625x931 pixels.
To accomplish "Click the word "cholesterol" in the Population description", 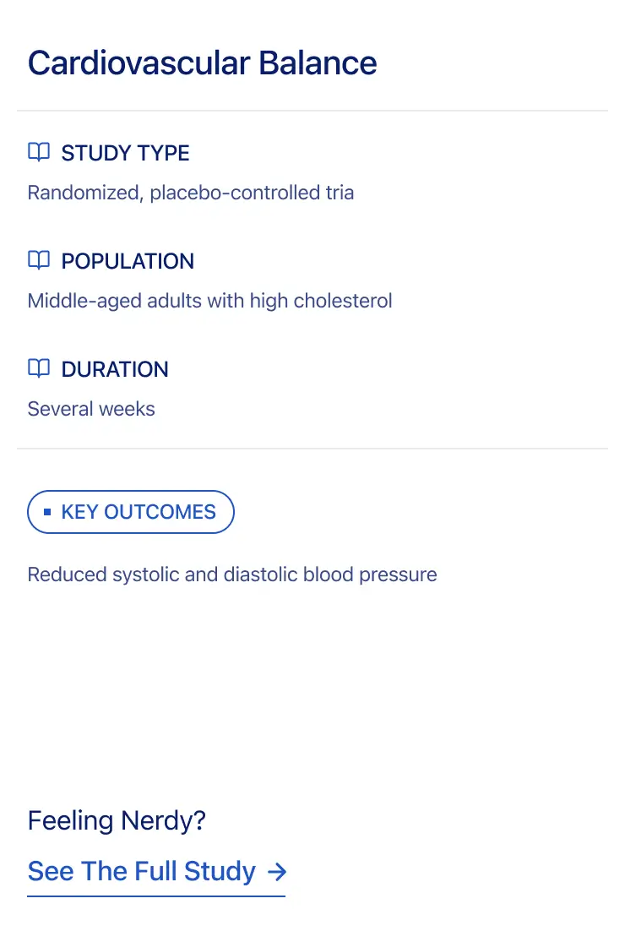I will (x=343, y=301).
